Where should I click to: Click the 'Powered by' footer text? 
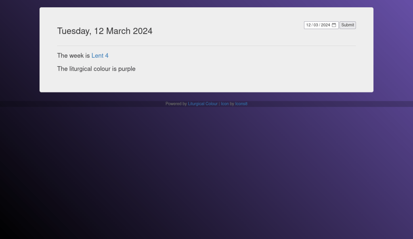click(176, 104)
